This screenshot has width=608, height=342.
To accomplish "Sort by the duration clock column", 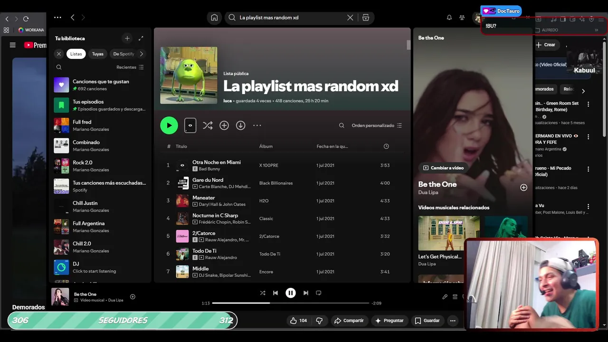I will coord(386,146).
